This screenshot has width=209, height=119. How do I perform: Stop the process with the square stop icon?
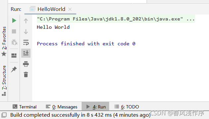click(x=14, y=31)
